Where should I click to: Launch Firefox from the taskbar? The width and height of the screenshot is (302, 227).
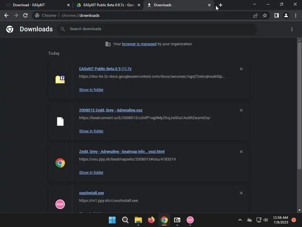pyautogui.click(x=151, y=220)
